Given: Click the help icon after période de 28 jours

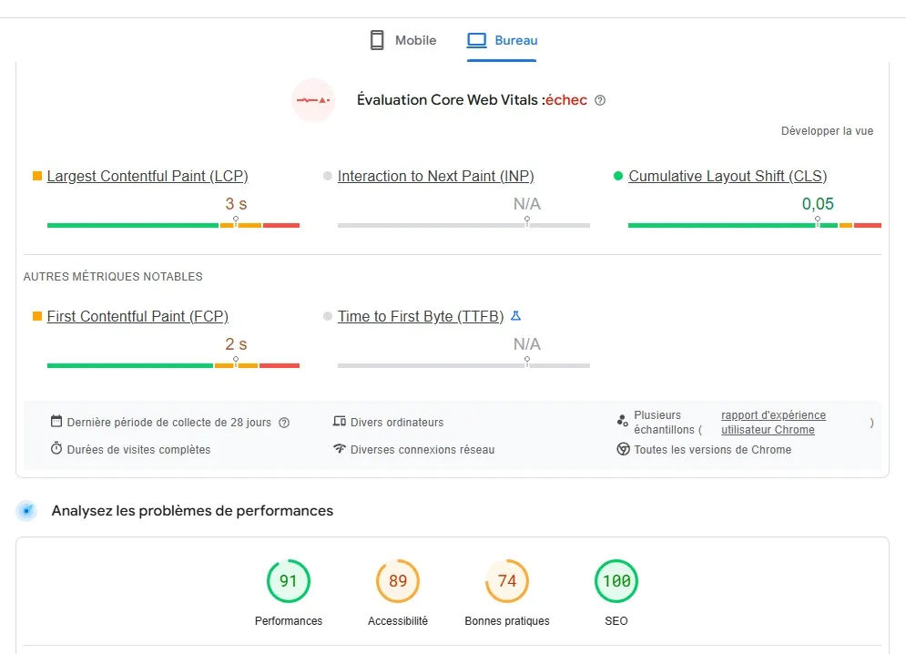Looking at the screenshot, I should (x=282, y=422).
